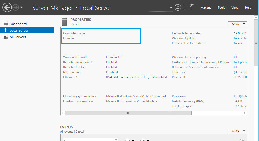Image resolution: width=259 pixels, height=141 pixels.
Task: Click the All Servers icon in the sidebar
Action: coord(6,37)
